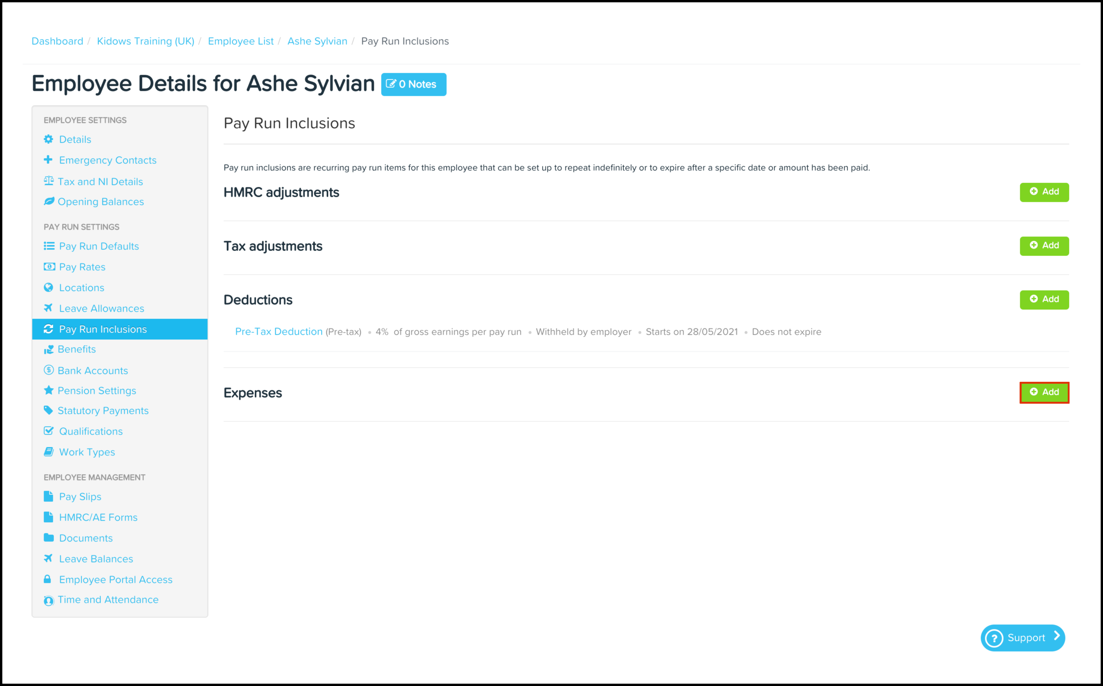Open the Pay Run Defaults menu item
The image size is (1103, 686).
99,246
